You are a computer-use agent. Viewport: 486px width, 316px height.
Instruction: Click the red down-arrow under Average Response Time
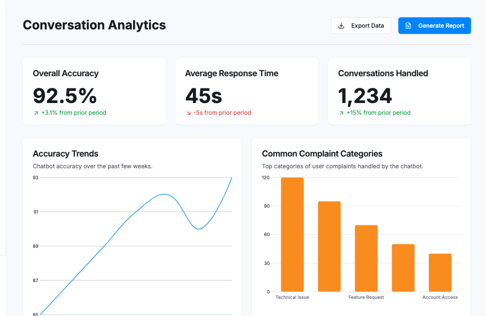pyautogui.click(x=189, y=113)
